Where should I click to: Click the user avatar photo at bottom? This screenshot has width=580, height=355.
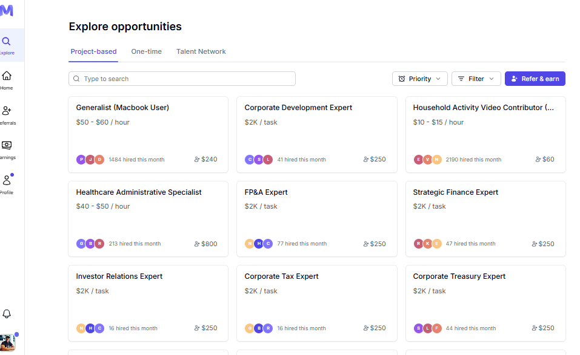[7, 342]
